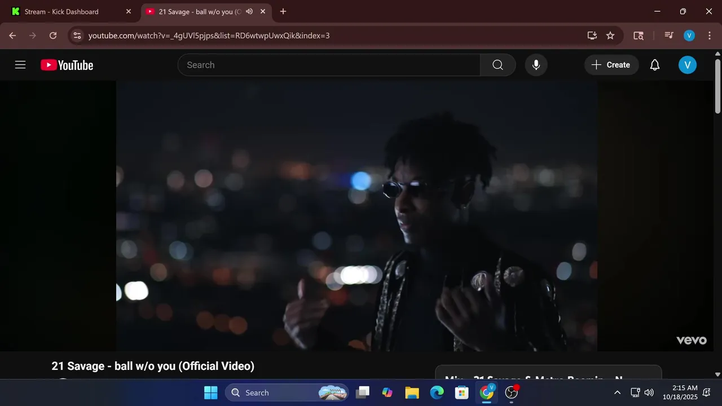Viewport: 722px width, 406px height.
Task: Go back with the browser arrow
Action: 12,36
